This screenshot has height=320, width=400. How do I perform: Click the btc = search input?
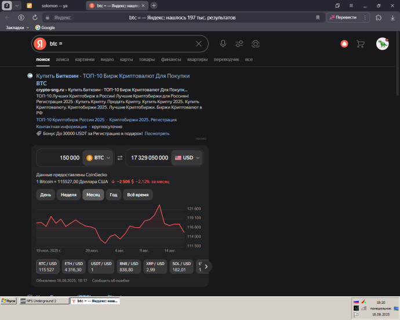(120, 44)
